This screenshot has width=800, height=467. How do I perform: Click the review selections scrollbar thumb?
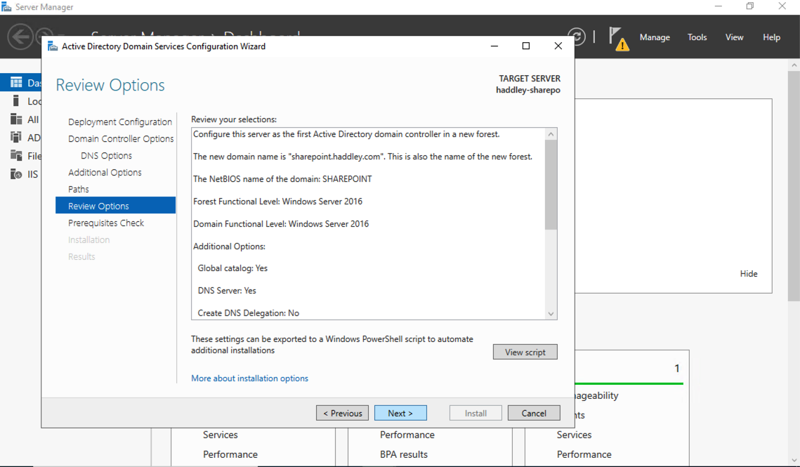tap(551, 185)
